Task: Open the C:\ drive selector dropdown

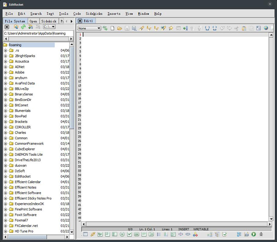Action: pyautogui.click(x=49, y=27)
